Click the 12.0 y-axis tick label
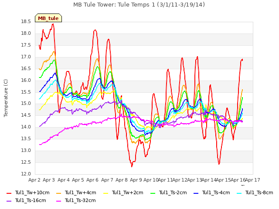279x209 pixels. pos(26,174)
